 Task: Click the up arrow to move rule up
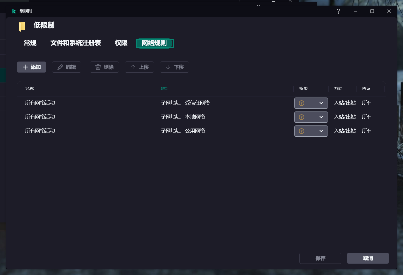coord(133,67)
